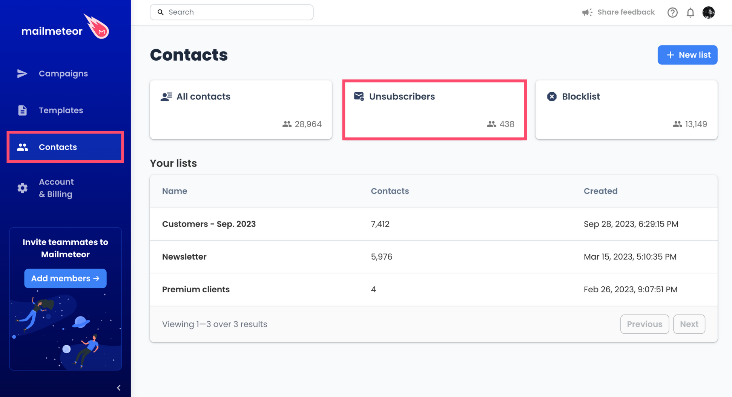Select Contacts in sidebar
Image resolution: width=732 pixels, height=397 pixels.
65,147
